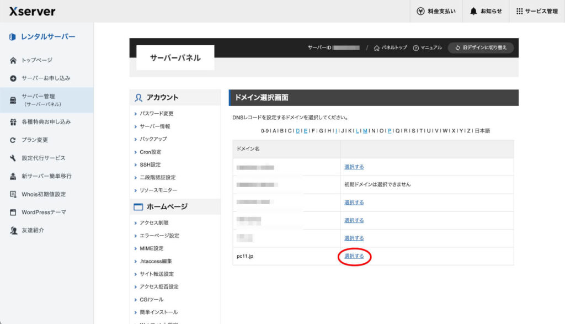This screenshot has width=565, height=324.
Task: Click 選択する for pc11.jp
Action: coord(354,256)
